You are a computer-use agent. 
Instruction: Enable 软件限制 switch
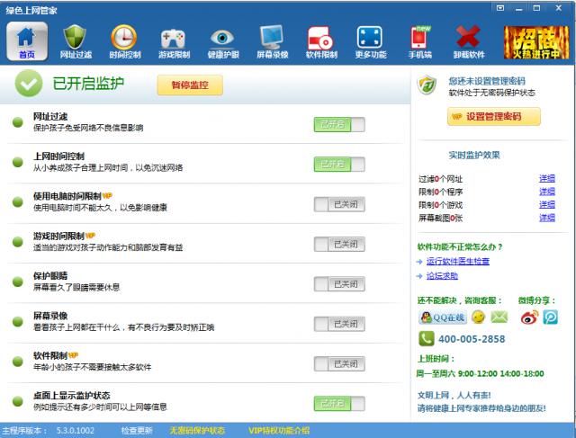tap(339, 364)
